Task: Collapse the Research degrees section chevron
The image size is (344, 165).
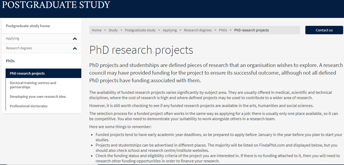Action: pos(75,48)
